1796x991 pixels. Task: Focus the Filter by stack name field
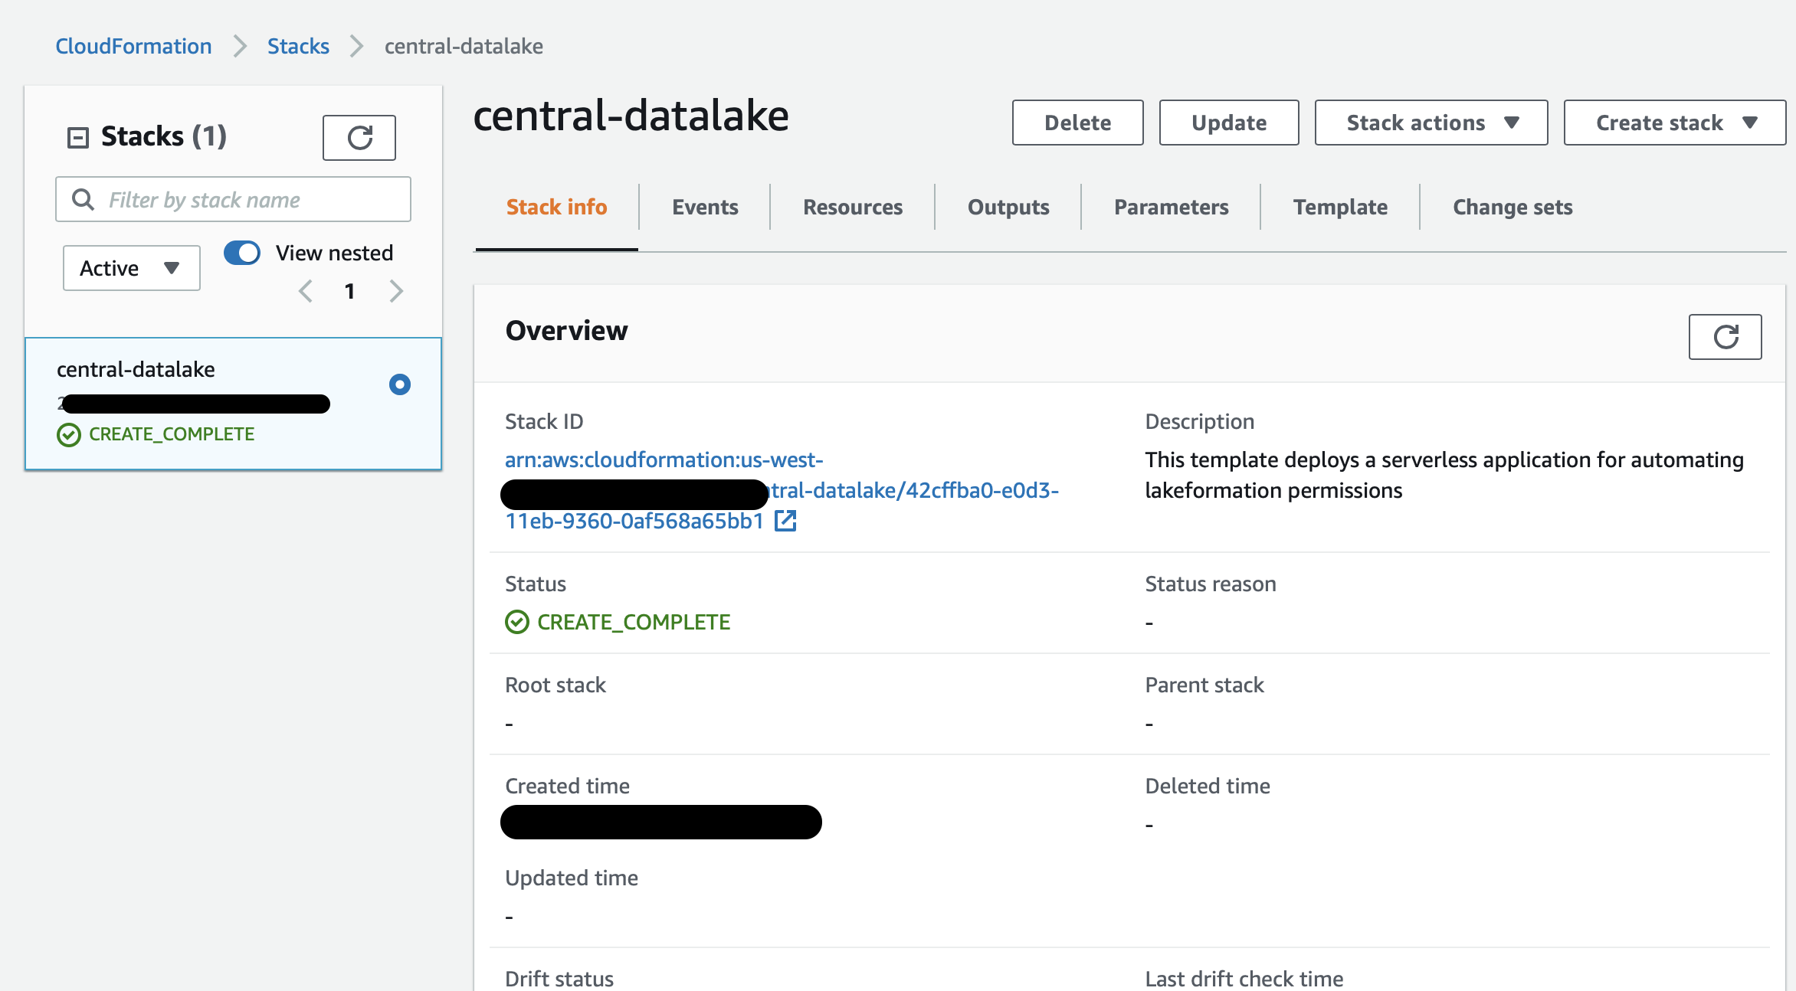233,200
